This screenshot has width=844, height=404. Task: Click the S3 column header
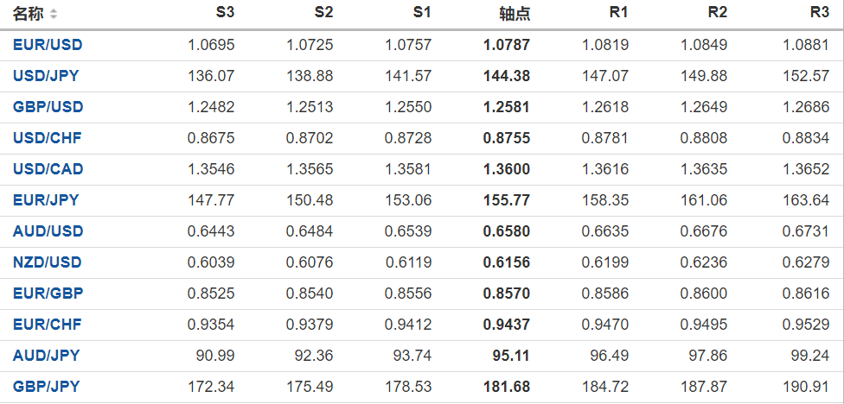[x=225, y=14]
